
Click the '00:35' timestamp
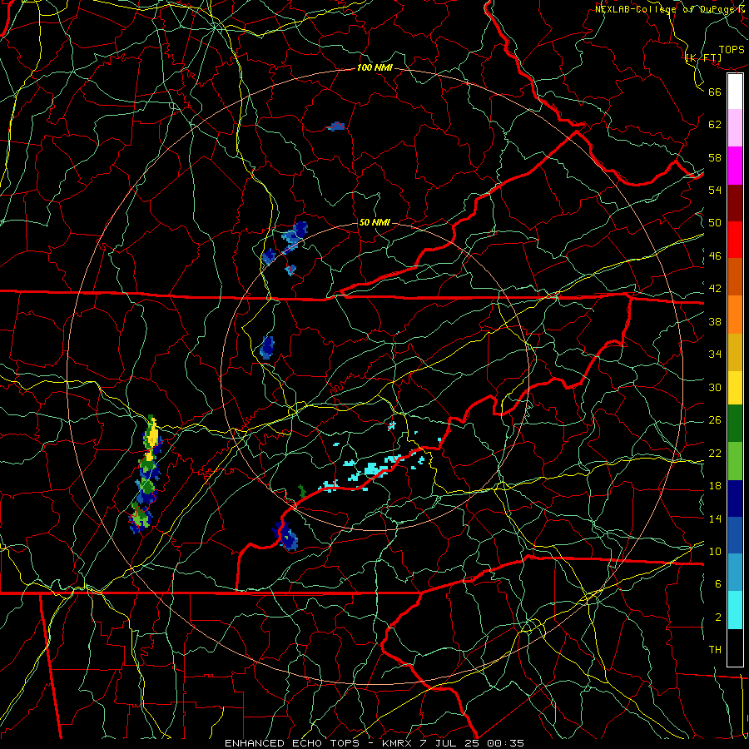tap(506, 743)
